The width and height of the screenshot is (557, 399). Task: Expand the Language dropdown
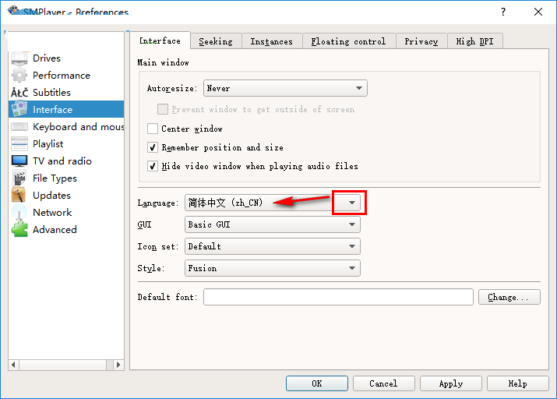[273, 203]
